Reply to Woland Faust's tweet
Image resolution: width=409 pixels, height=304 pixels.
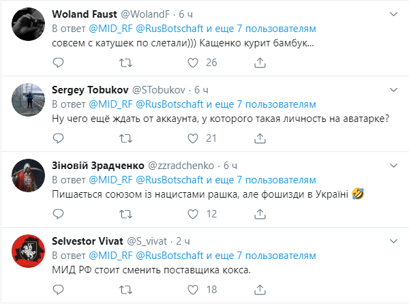(x=58, y=63)
